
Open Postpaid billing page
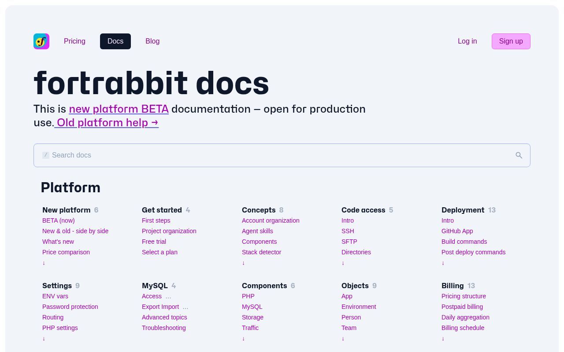pos(462,307)
